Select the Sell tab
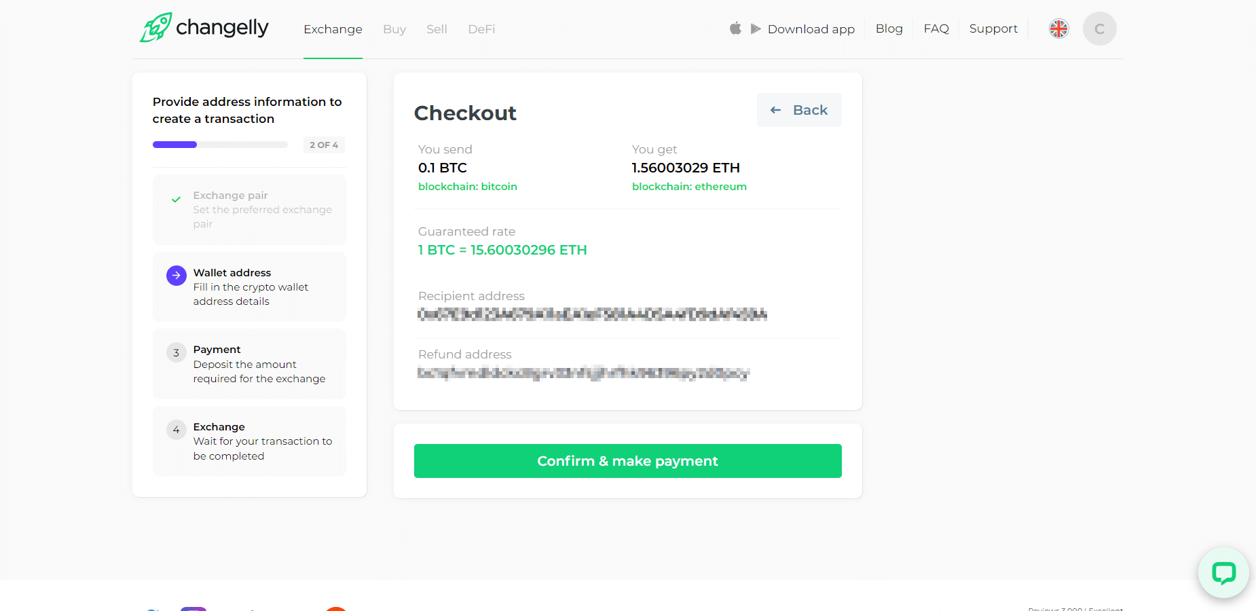The width and height of the screenshot is (1256, 611). click(x=437, y=29)
